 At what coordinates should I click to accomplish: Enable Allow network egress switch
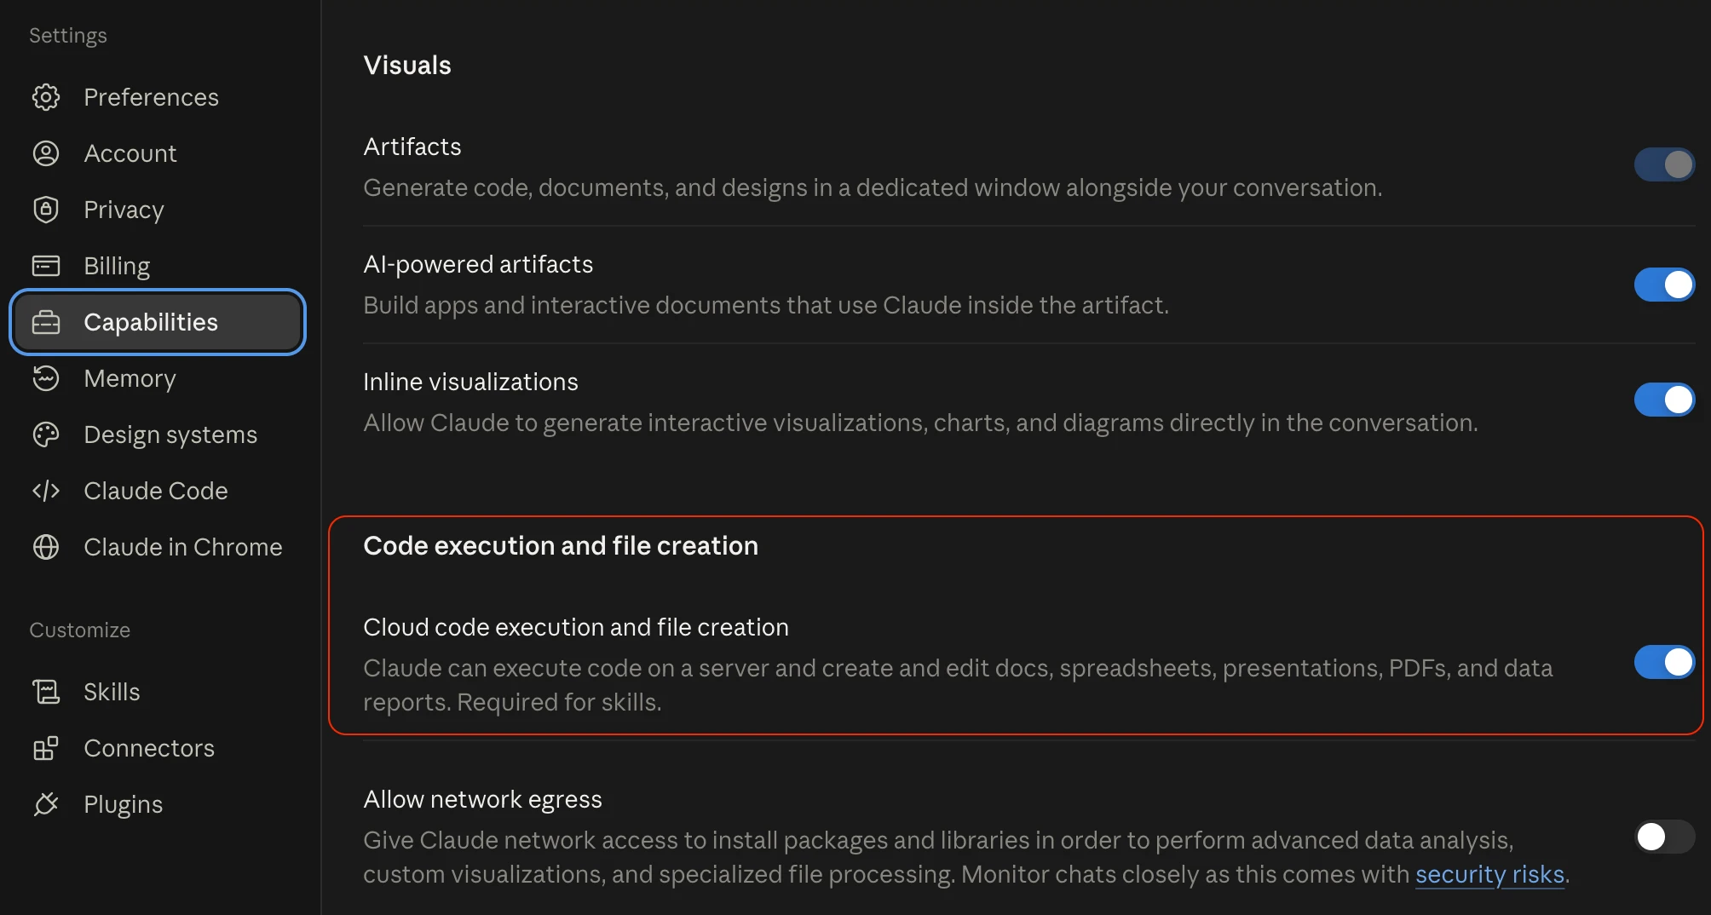tap(1664, 837)
